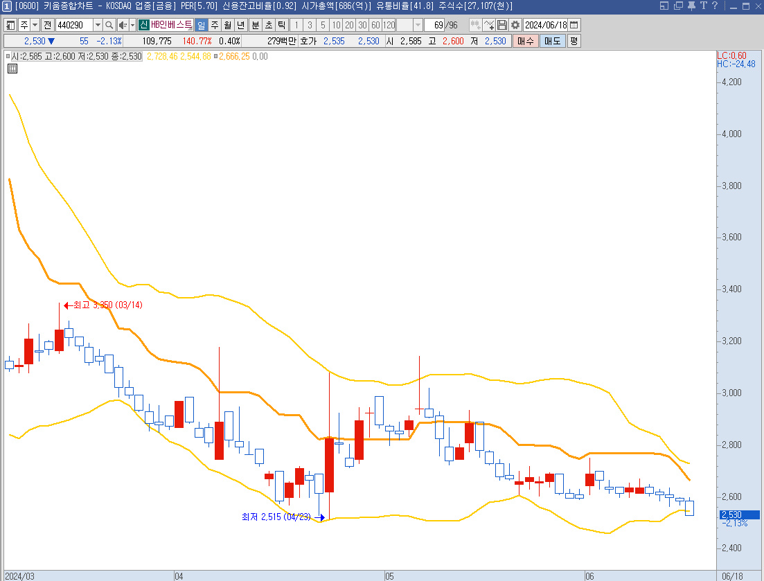The width and height of the screenshot is (764, 581).
Task: Open the custom interval combo box dropdown
Action: [x=418, y=25]
